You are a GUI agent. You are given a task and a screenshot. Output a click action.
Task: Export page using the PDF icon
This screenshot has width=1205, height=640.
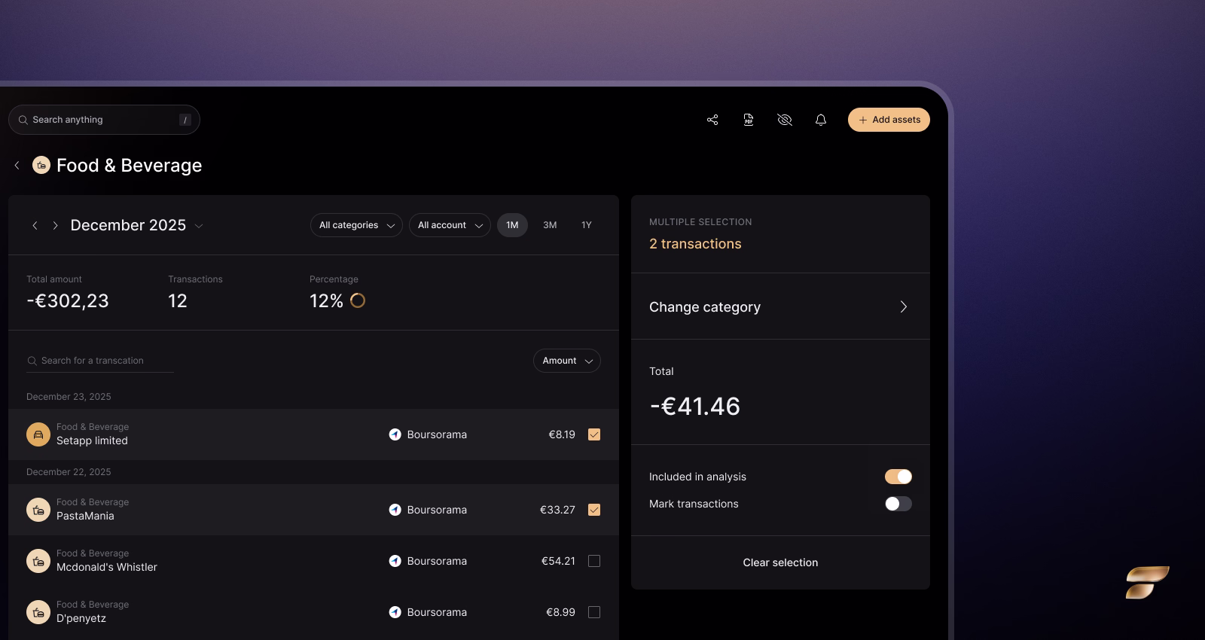click(749, 120)
